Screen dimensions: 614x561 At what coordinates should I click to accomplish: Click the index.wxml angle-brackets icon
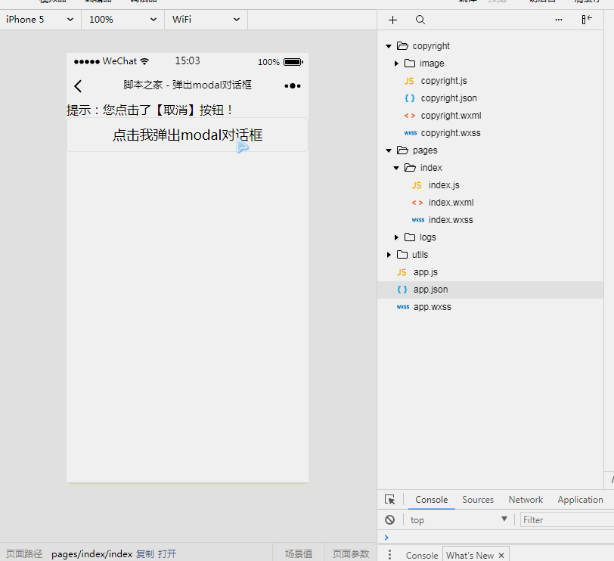pyautogui.click(x=417, y=203)
